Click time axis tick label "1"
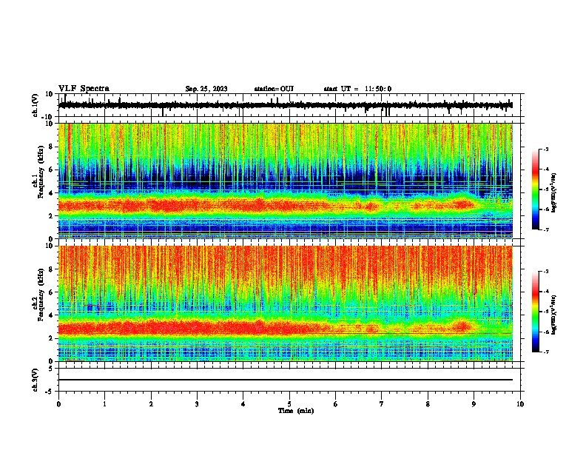 coord(104,404)
